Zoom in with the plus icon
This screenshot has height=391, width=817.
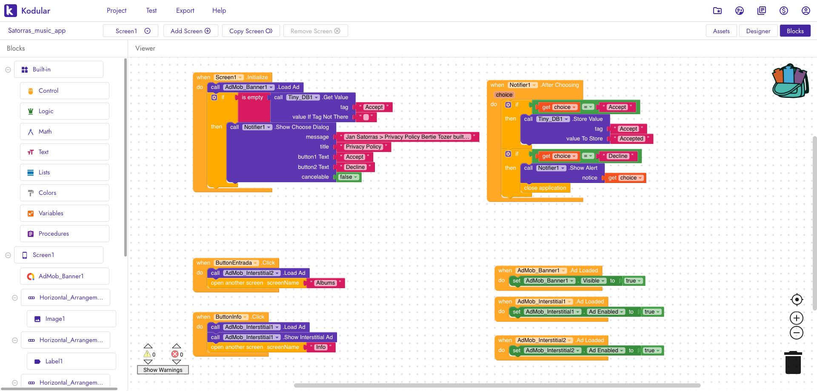(797, 318)
